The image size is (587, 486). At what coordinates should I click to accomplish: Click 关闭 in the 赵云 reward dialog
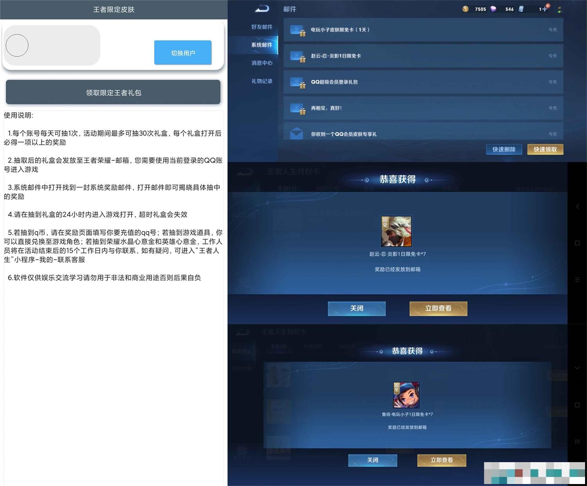(357, 308)
